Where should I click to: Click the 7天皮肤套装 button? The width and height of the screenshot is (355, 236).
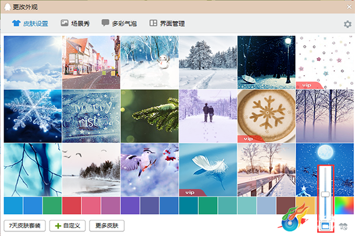point(25,225)
